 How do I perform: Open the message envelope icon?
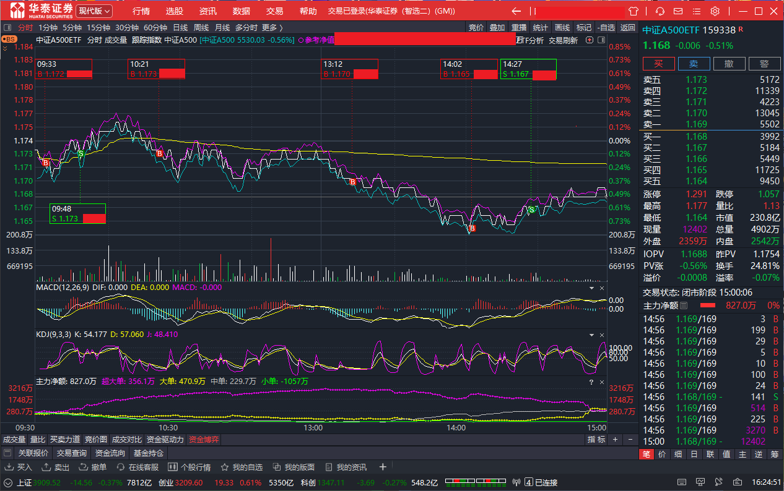point(678,11)
